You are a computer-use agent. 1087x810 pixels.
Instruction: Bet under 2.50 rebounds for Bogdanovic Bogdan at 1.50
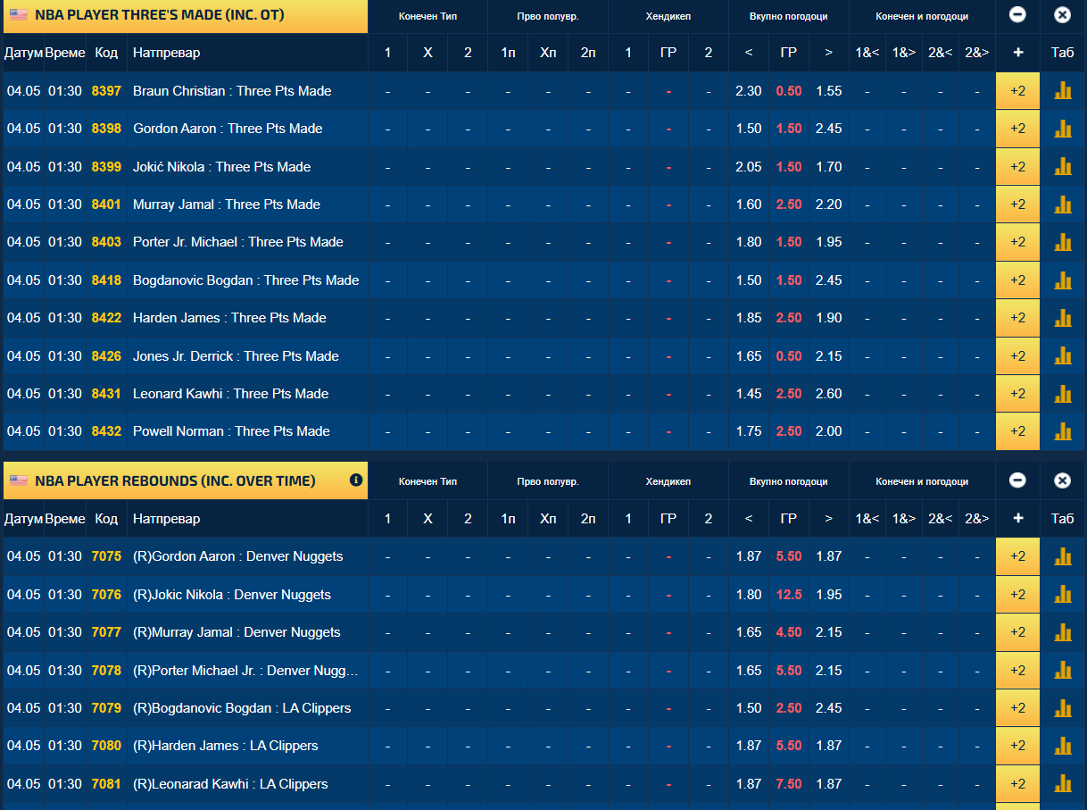pos(749,708)
